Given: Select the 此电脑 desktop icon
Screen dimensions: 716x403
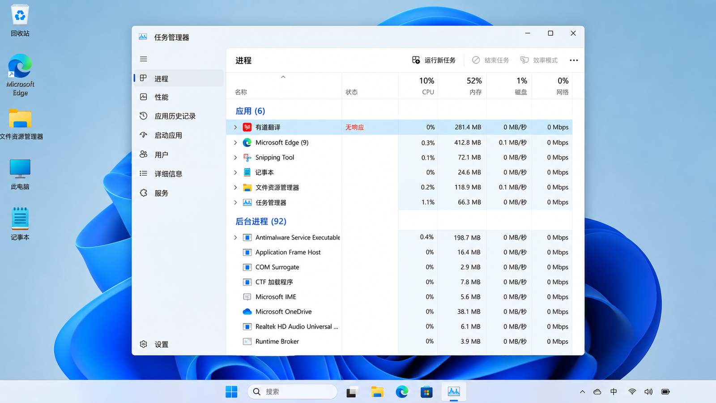Looking at the screenshot, I should point(20,174).
